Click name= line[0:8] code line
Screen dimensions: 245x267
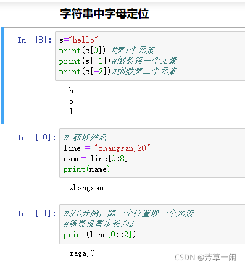[96, 158]
